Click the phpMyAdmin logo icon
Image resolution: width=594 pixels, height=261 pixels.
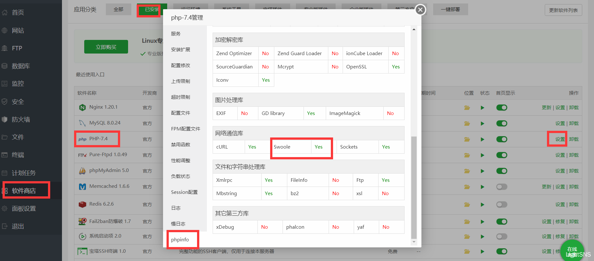(82, 171)
